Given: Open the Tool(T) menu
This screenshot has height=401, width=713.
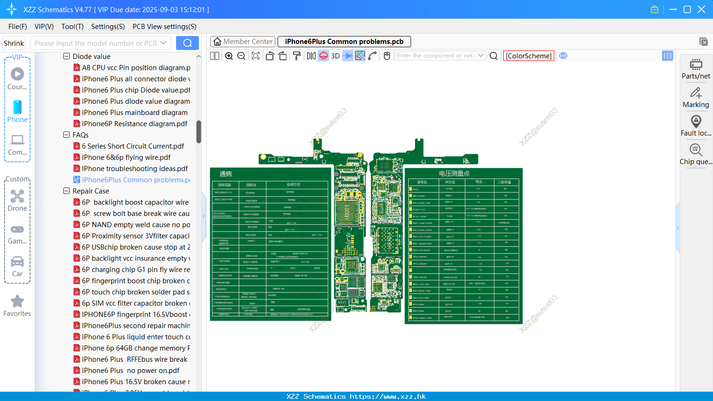Looking at the screenshot, I should click(x=72, y=27).
